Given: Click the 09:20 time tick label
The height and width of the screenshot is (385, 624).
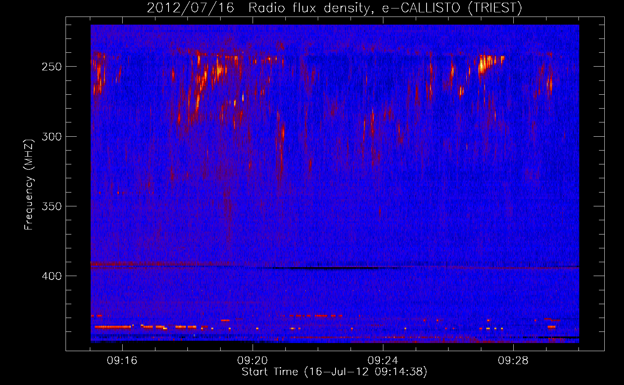Looking at the screenshot, I should click(253, 361).
